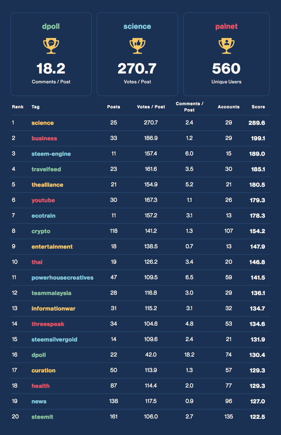The width and height of the screenshot is (281, 435).
Task: Open the travelfeed tag link
Action: point(46,169)
